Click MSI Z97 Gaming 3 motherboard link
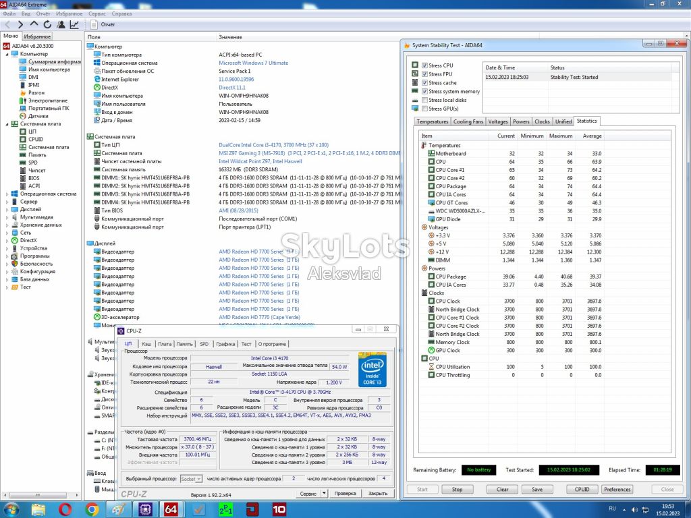The height and width of the screenshot is (518, 691). (309, 153)
